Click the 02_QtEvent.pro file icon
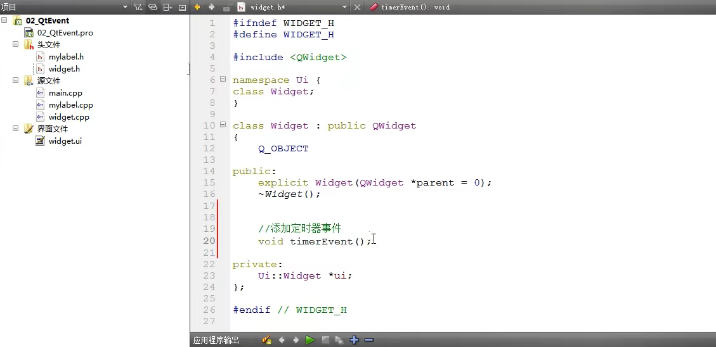The width and height of the screenshot is (716, 347). 29,33
